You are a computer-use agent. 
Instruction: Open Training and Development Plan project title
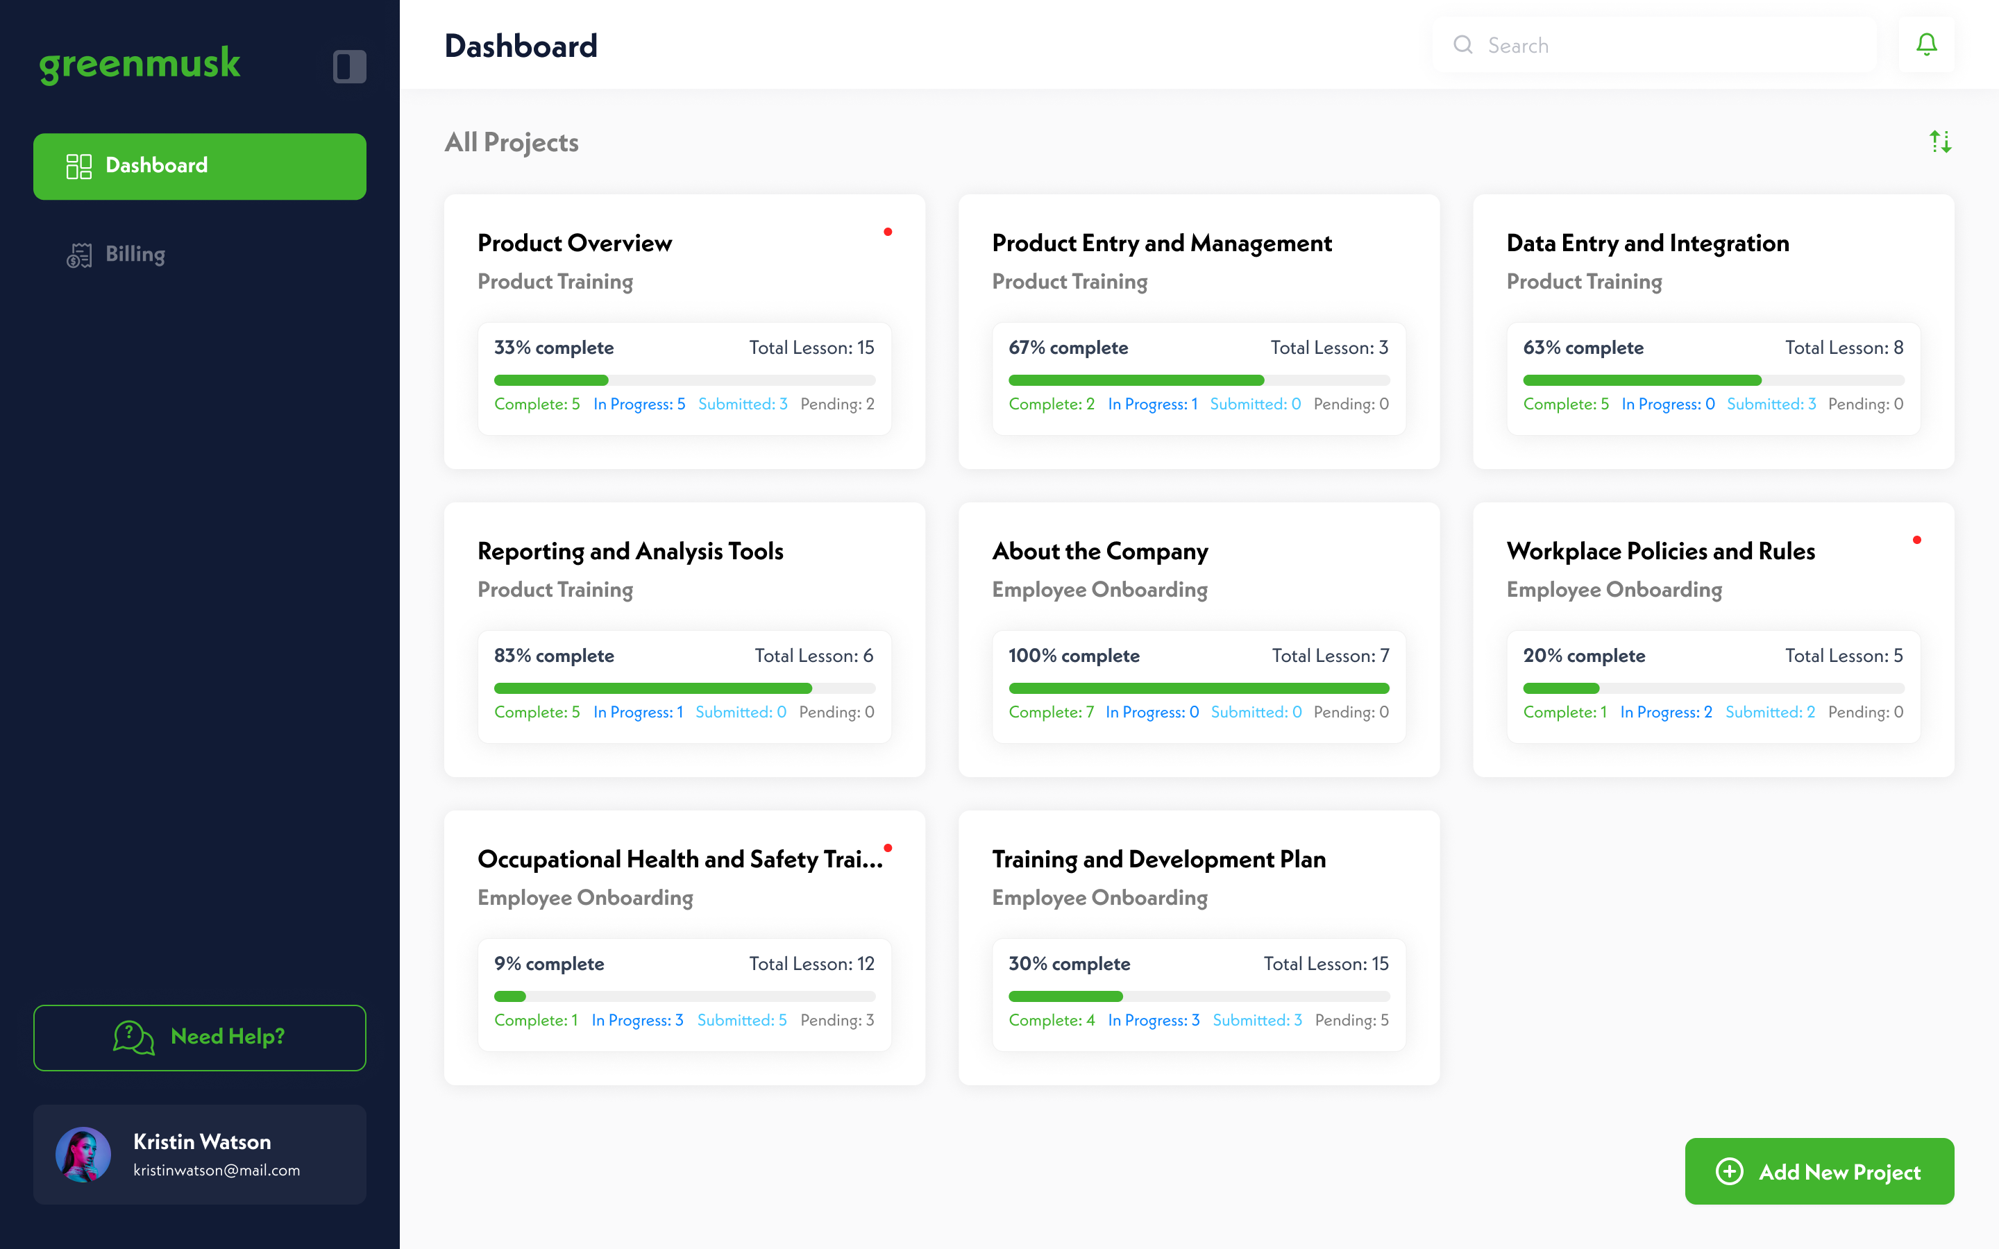(1158, 859)
